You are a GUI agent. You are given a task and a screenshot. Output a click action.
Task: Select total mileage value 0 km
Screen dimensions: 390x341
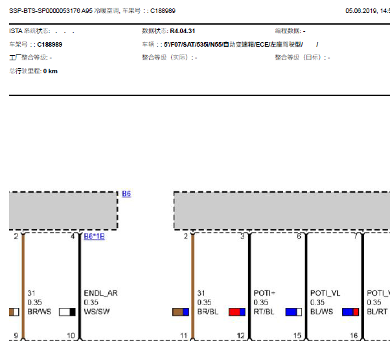pyautogui.click(x=51, y=71)
